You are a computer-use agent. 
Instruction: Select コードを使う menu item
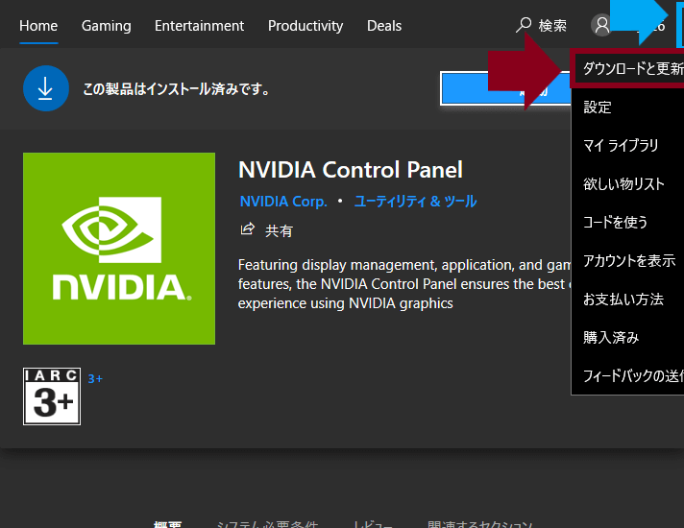616,223
